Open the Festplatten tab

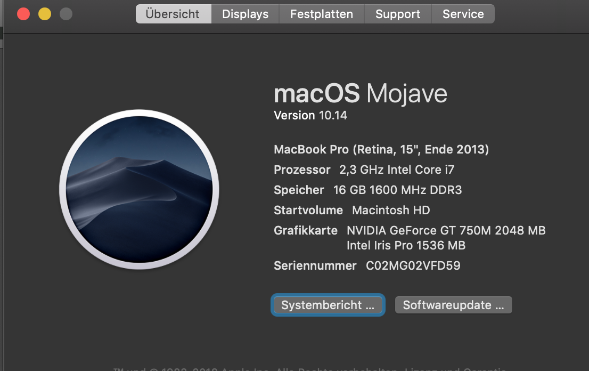click(x=322, y=14)
